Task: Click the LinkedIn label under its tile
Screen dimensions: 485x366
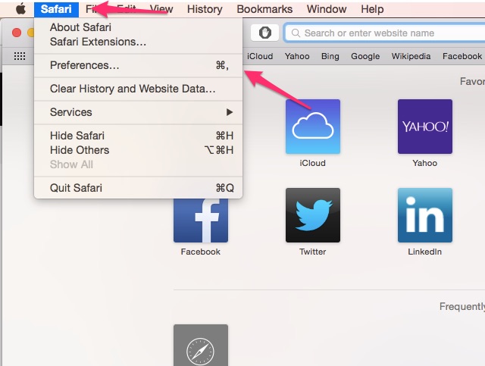Action: click(x=424, y=252)
